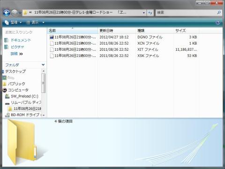Close the Explorer window

pos(217,3)
